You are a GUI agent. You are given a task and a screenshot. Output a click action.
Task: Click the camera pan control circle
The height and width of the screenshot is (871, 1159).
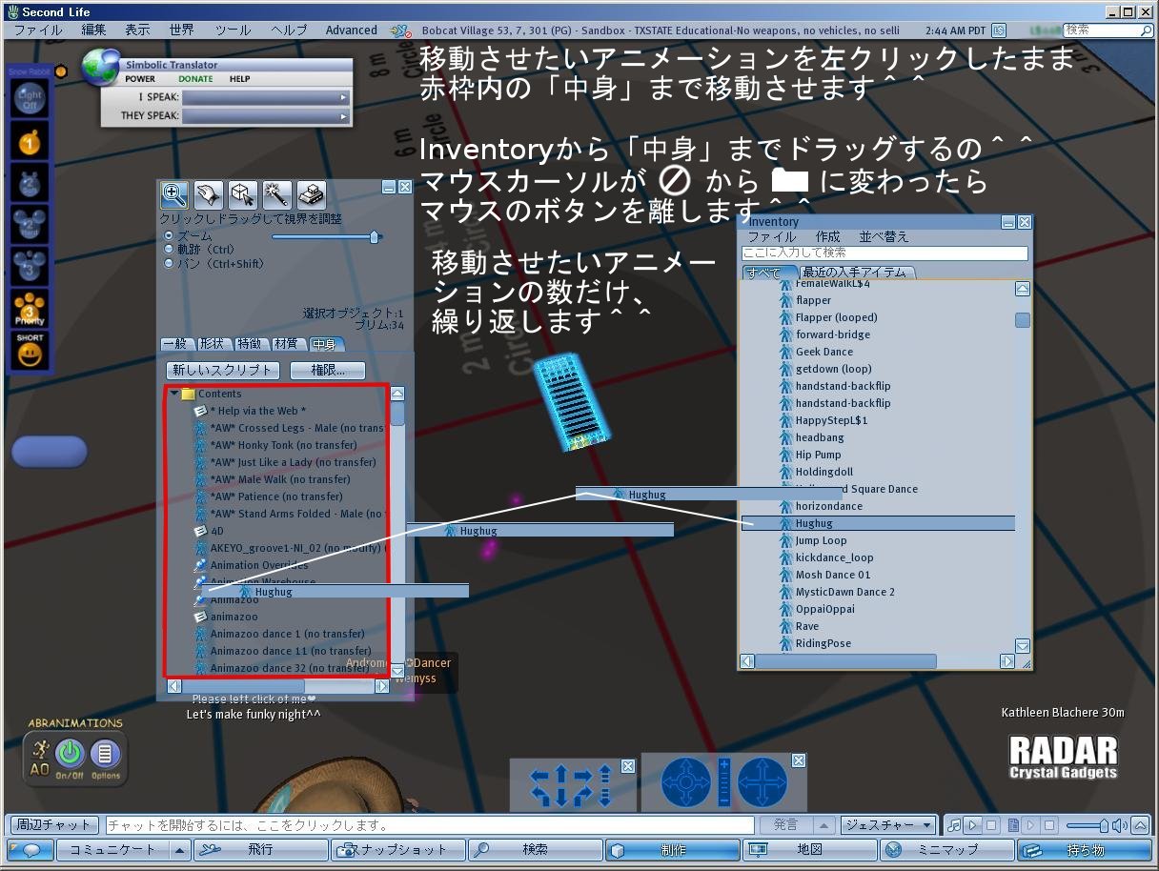[762, 782]
